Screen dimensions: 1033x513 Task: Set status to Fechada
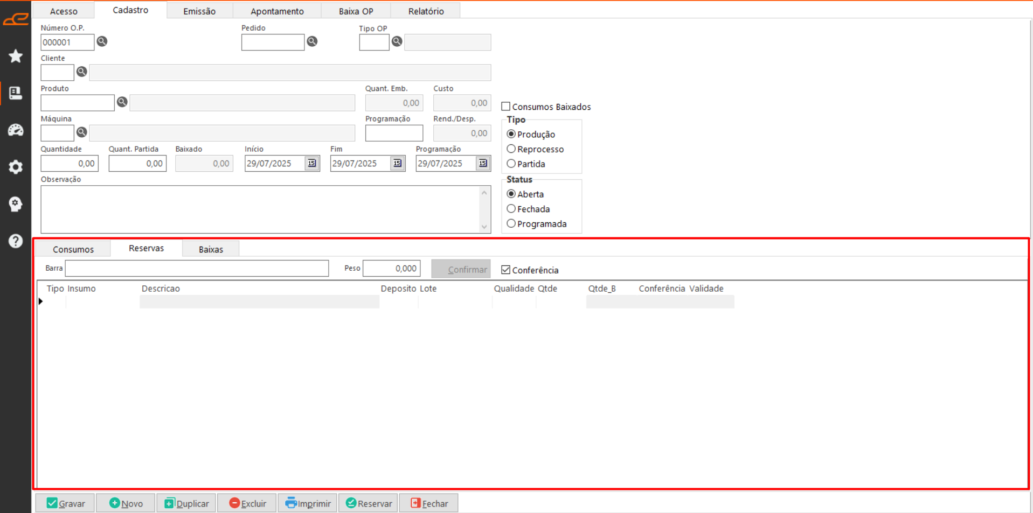[x=511, y=209]
